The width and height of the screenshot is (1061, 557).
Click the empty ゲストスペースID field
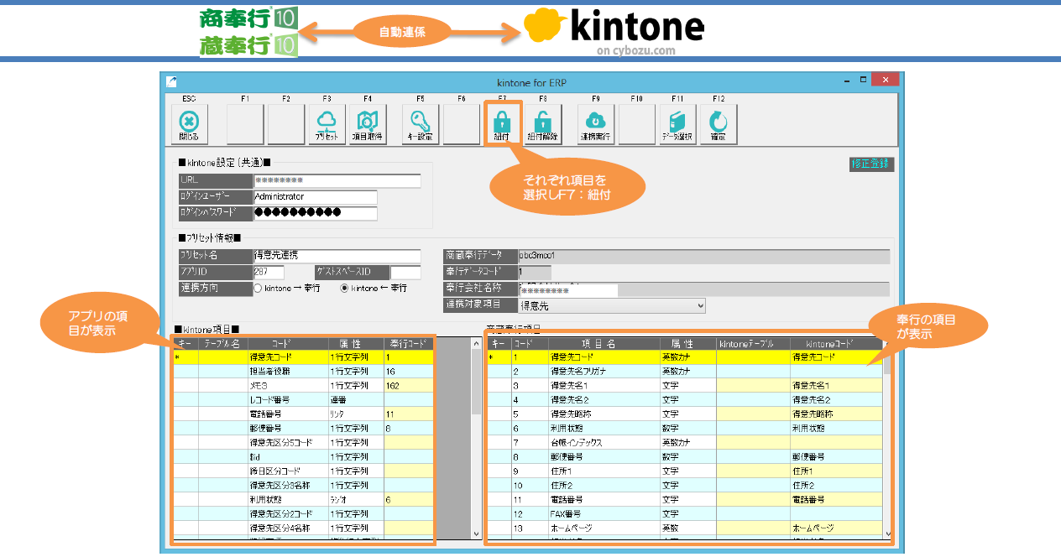tap(405, 273)
